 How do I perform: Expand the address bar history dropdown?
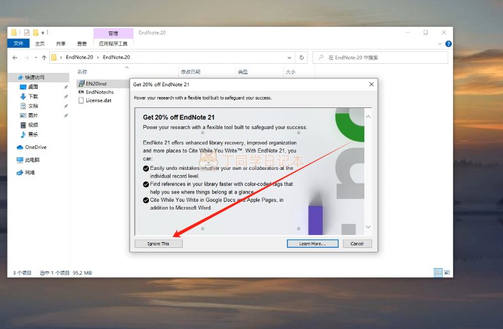290,57
